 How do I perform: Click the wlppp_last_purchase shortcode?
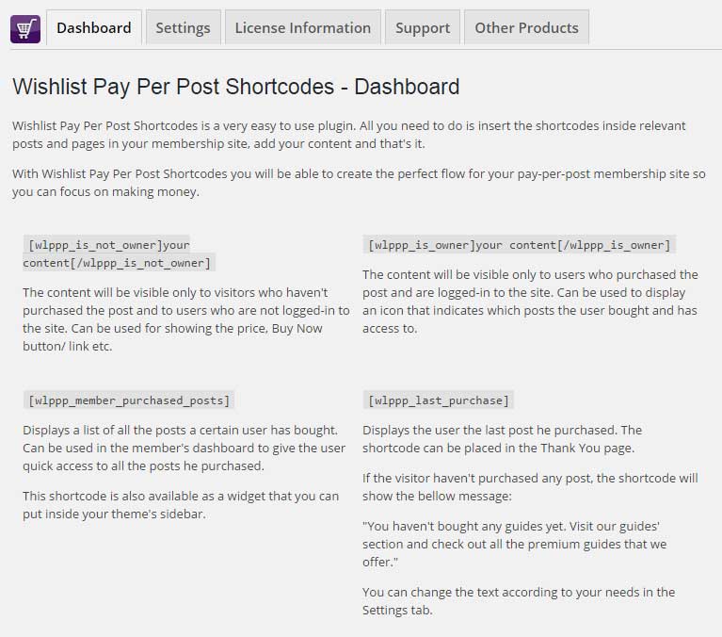(439, 400)
